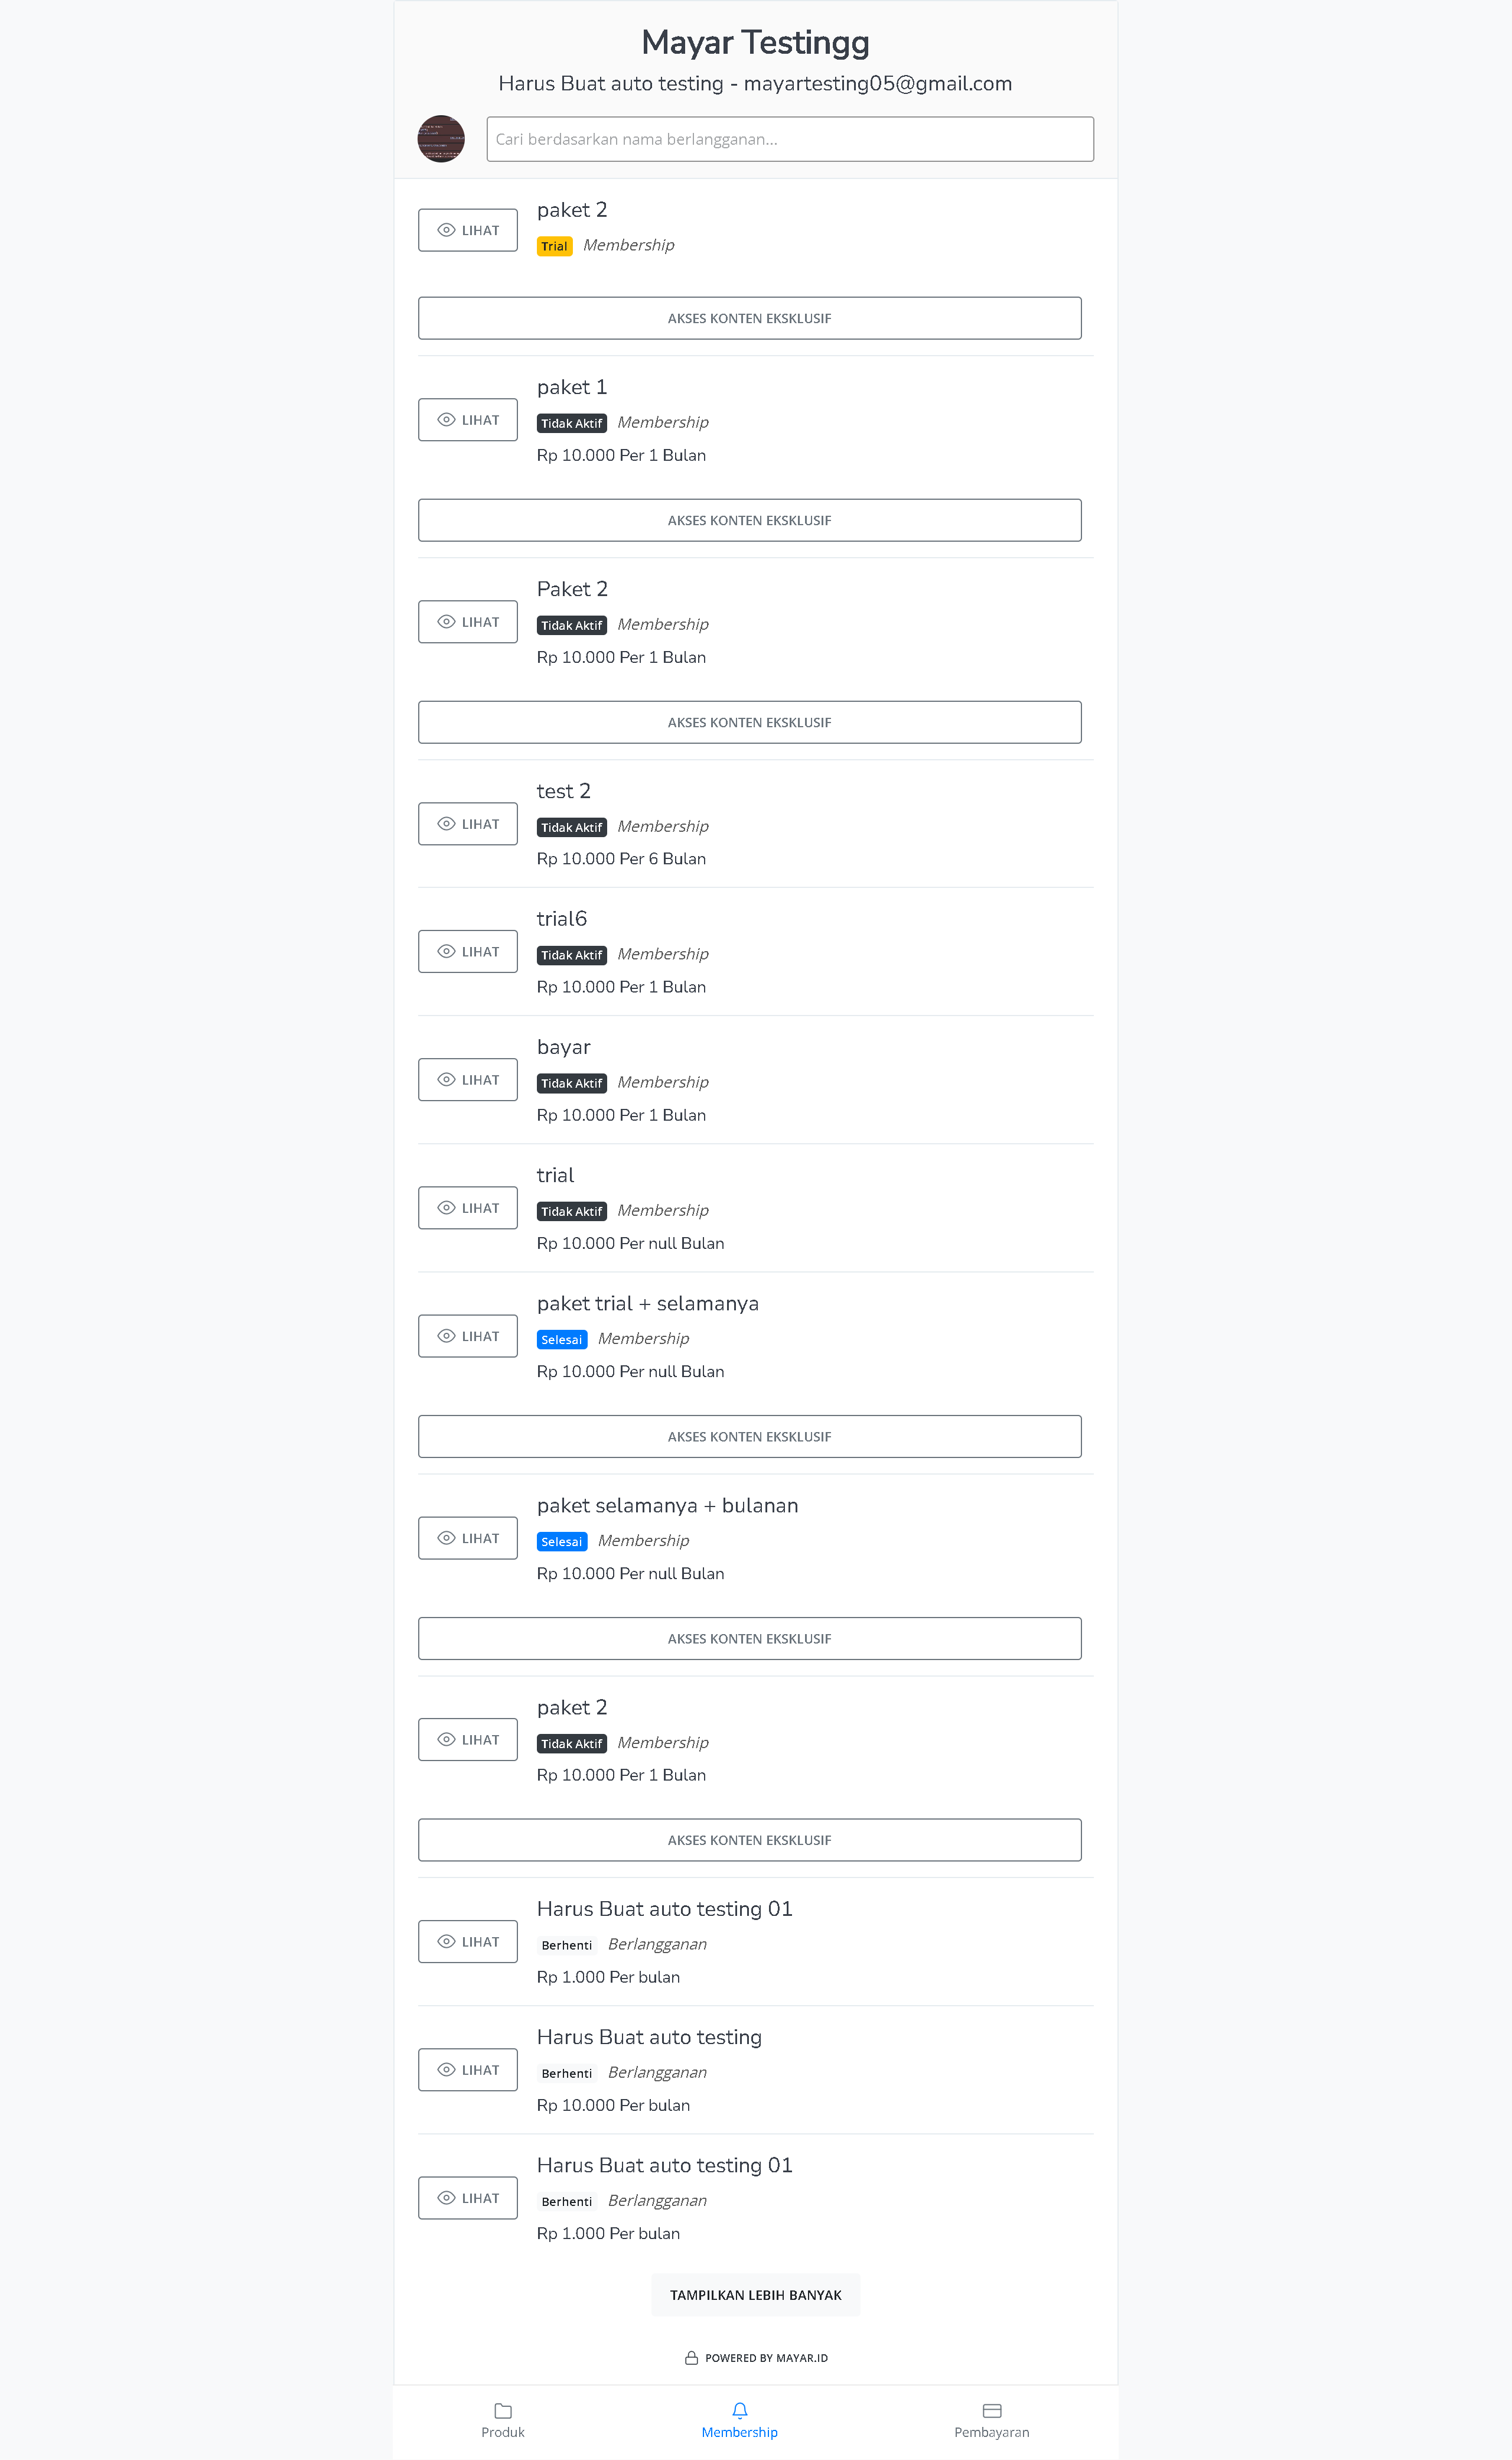
Task: Click Lihat for paket 1
Action: pyautogui.click(x=468, y=420)
